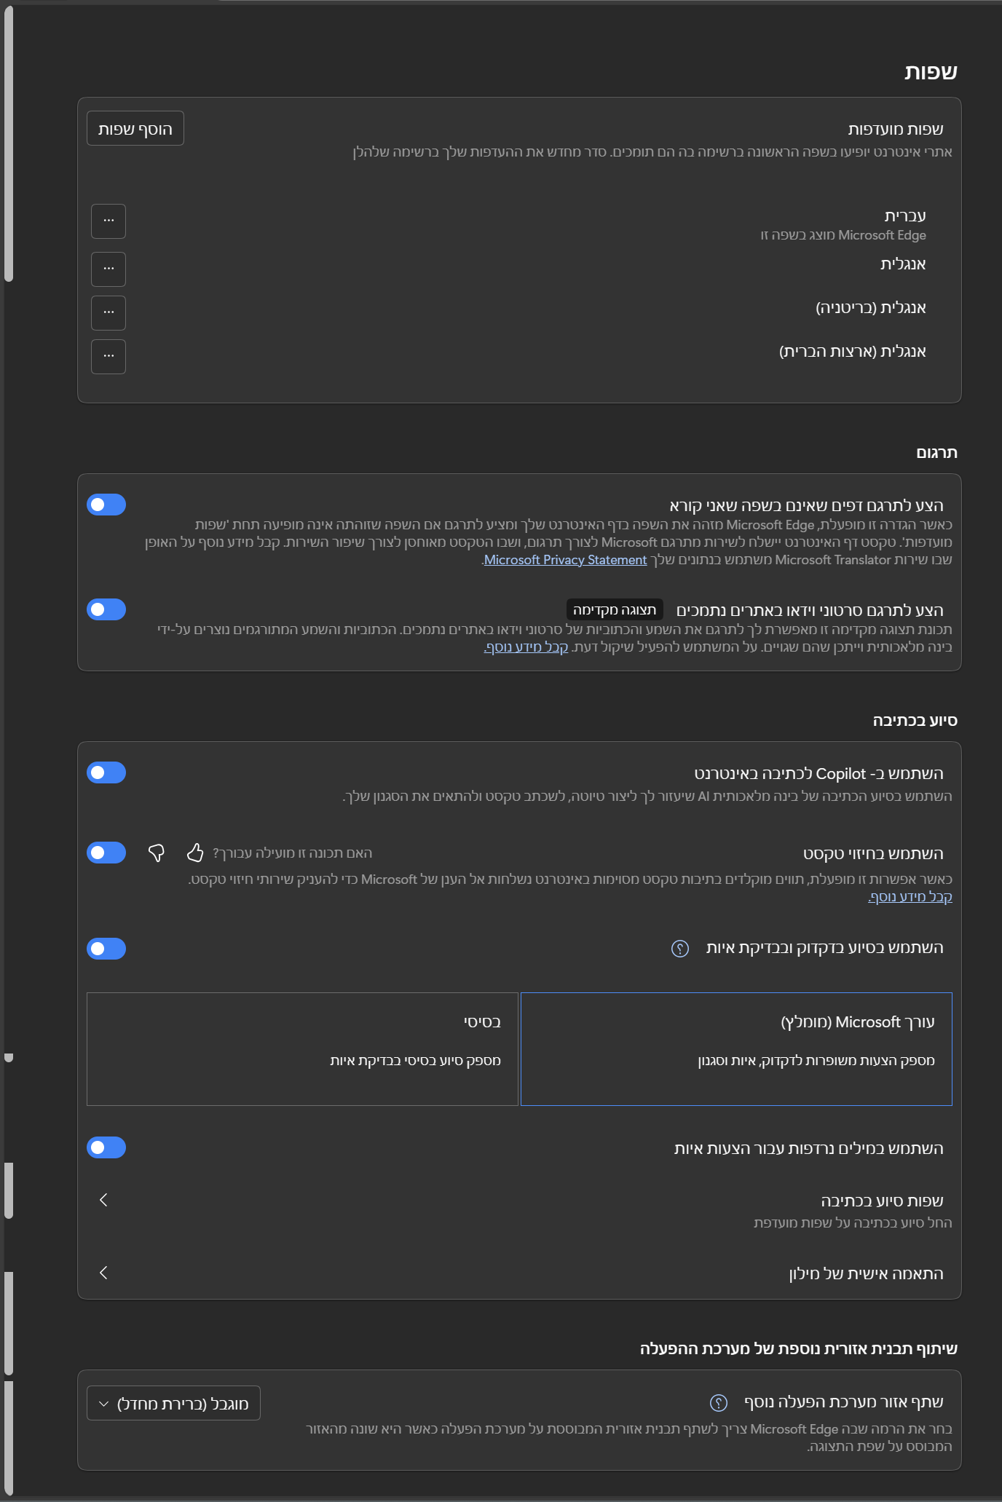Select the Basic (בסיסי) spellcheck option
Image resolution: width=1002 pixels, height=1502 pixels.
click(x=302, y=1048)
